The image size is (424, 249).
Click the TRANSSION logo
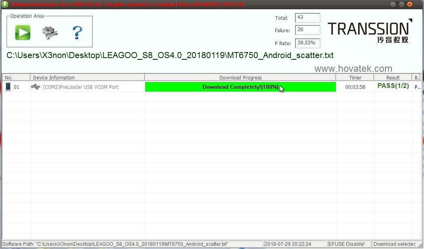(370, 31)
